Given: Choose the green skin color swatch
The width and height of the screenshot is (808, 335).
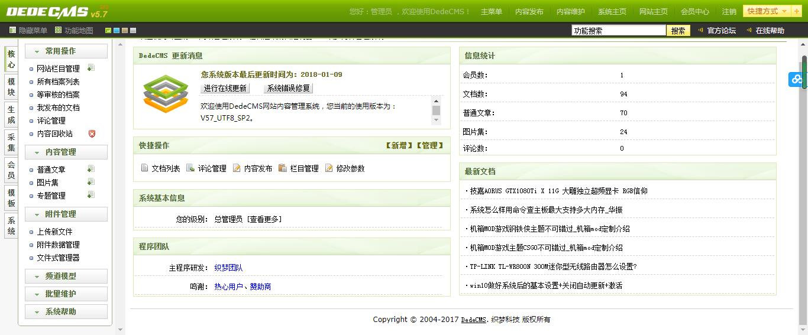Looking at the screenshot, I should point(108,30).
